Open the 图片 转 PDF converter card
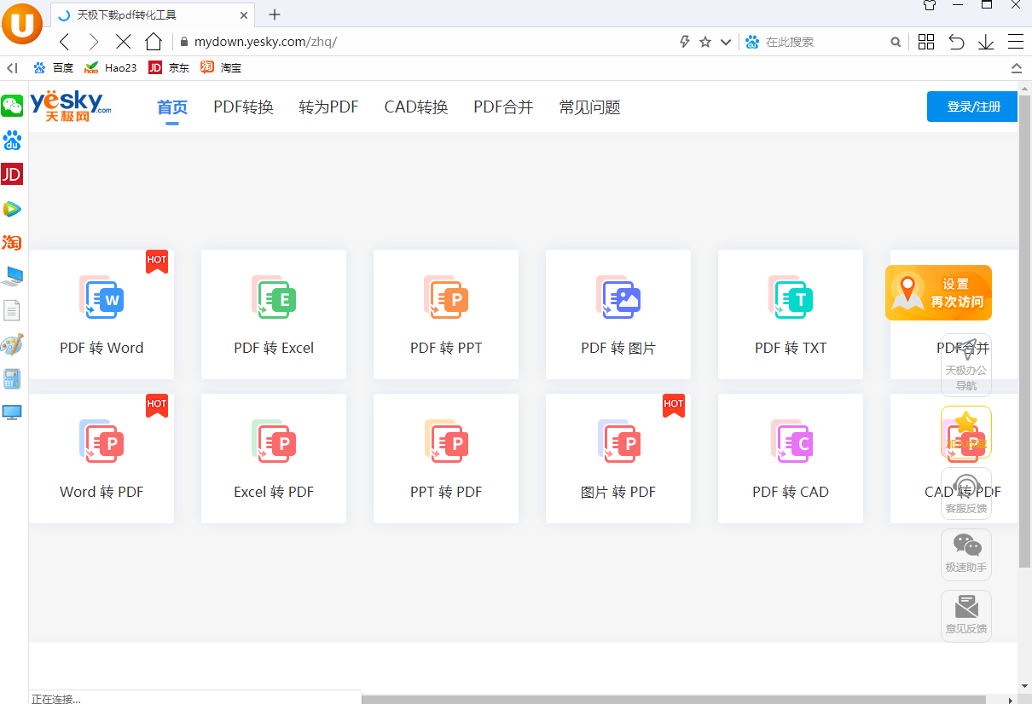 click(x=618, y=459)
